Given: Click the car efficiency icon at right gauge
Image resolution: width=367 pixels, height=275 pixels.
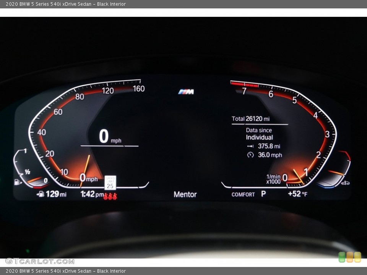Looking at the screenshot, I should tap(345, 183).
